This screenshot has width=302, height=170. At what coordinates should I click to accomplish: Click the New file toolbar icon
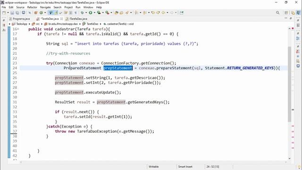(x=4, y=13)
